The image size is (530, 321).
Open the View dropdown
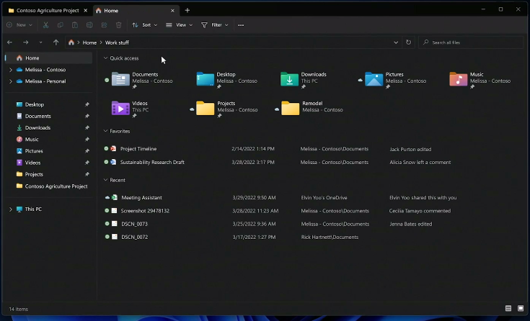pyautogui.click(x=179, y=25)
